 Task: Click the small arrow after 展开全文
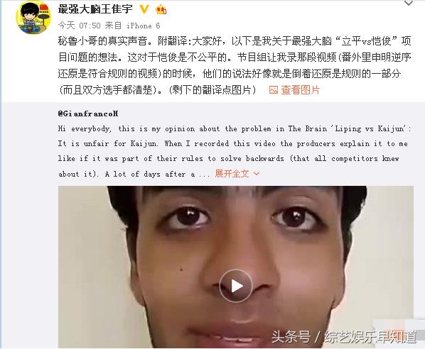257,173
